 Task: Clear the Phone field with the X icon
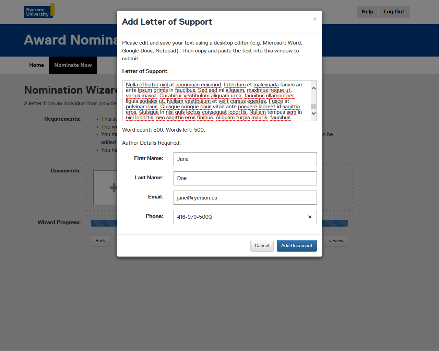tap(310, 217)
